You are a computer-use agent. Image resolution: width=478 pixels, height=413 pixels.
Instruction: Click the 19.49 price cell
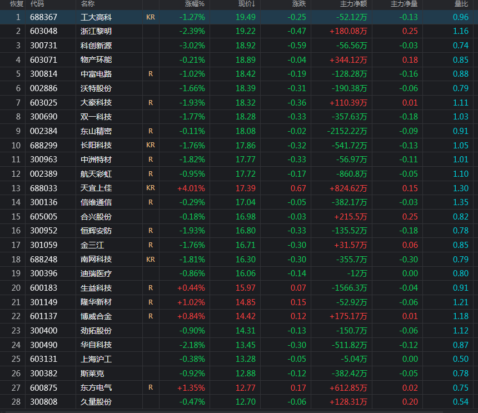(246, 17)
